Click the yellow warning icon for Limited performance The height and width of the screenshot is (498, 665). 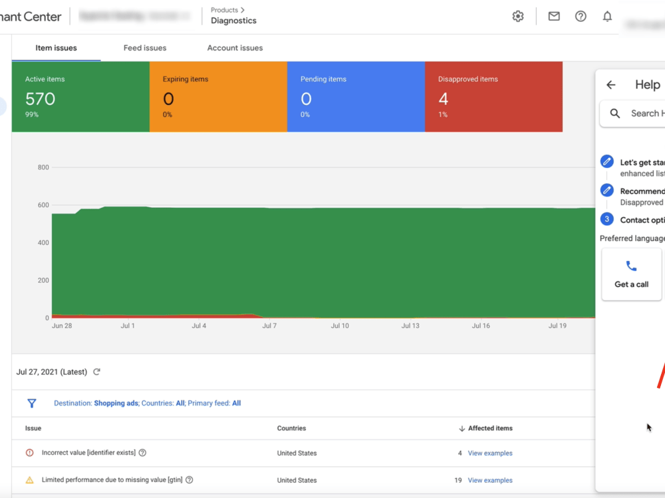point(30,480)
